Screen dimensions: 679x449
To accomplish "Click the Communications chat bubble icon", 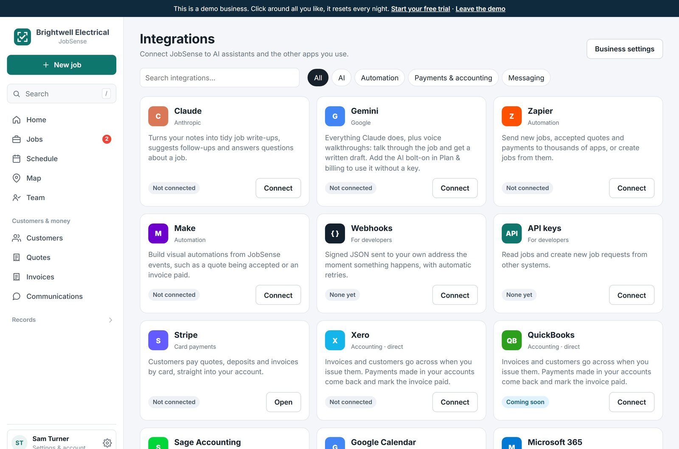I will (x=17, y=296).
